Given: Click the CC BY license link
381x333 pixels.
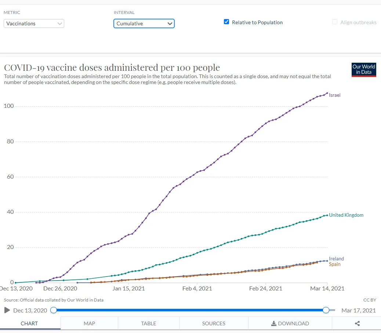Looking at the screenshot, I should (370, 300).
